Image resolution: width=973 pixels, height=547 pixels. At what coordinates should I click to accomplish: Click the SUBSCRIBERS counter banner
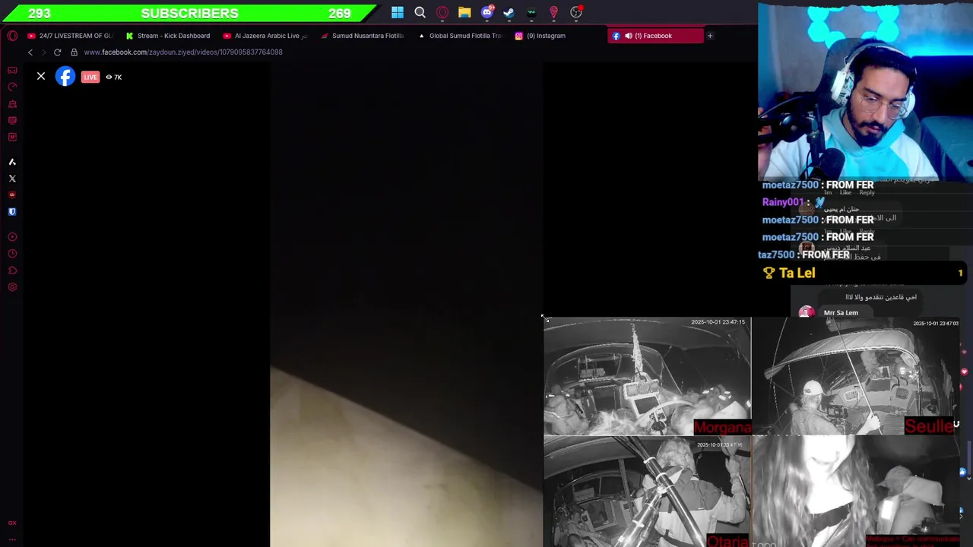[189, 13]
